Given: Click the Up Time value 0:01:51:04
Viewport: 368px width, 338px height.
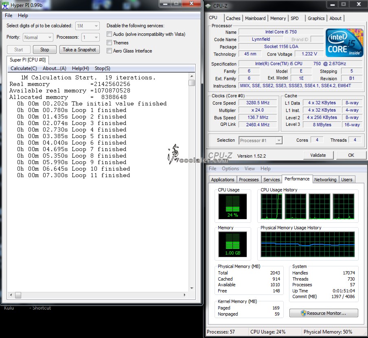Looking at the screenshot, I should [x=344, y=291].
